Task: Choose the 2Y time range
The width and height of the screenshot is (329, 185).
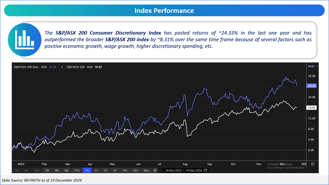Action: (x=96, y=171)
